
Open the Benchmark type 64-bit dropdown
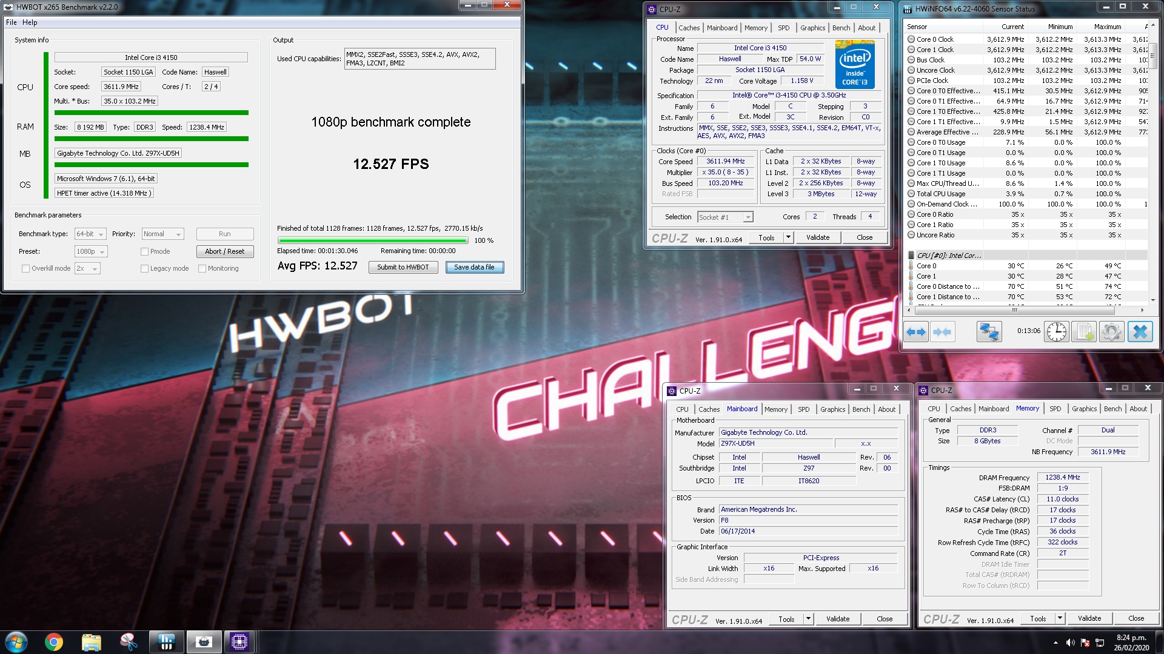point(90,234)
